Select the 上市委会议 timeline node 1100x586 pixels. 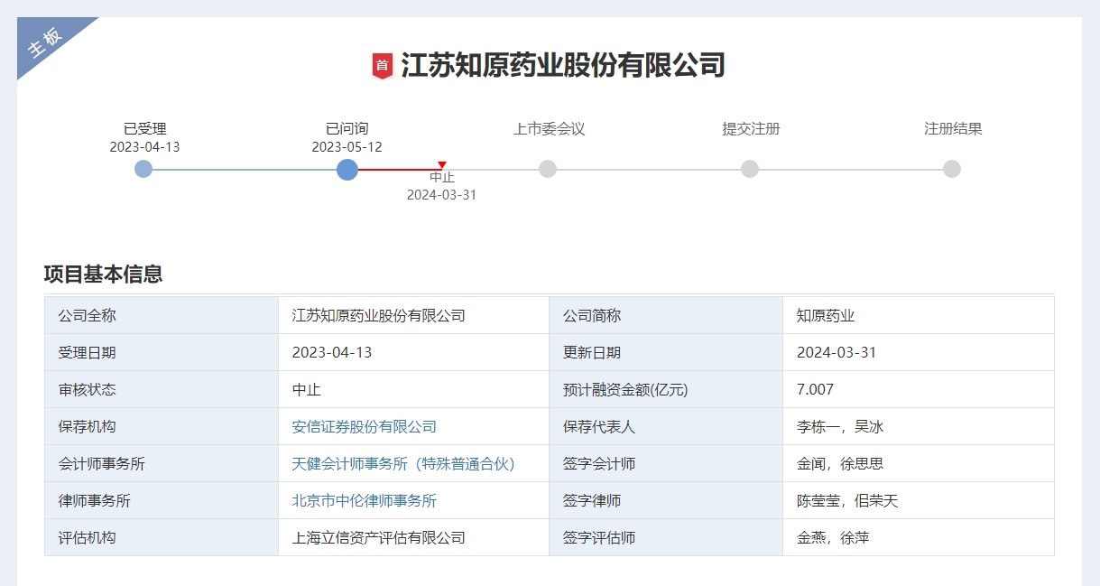[x=548, y=169]
